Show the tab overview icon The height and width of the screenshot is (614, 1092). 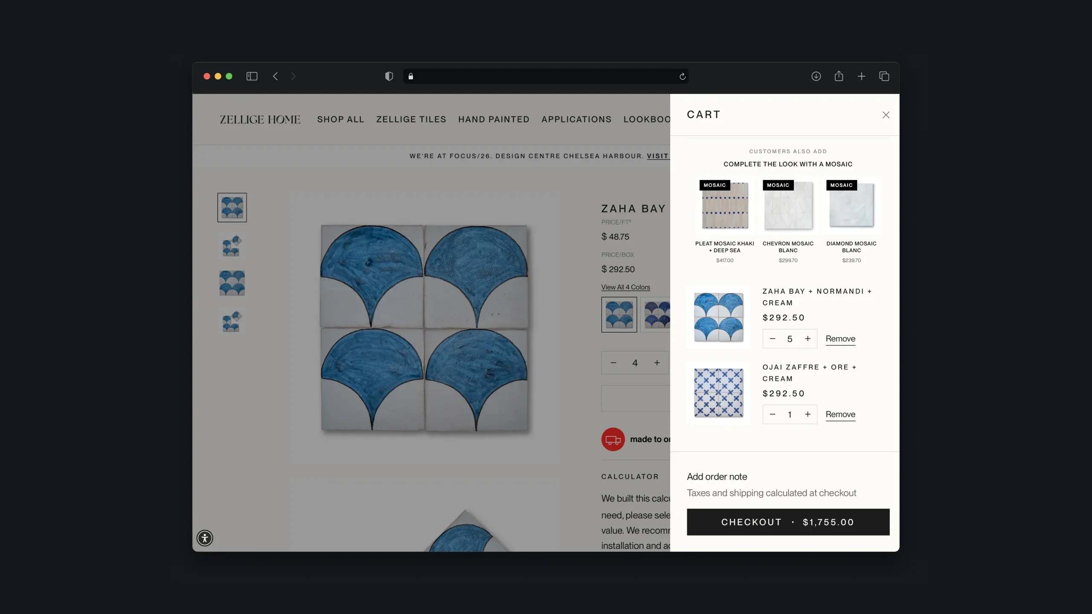tap(884, 76)
